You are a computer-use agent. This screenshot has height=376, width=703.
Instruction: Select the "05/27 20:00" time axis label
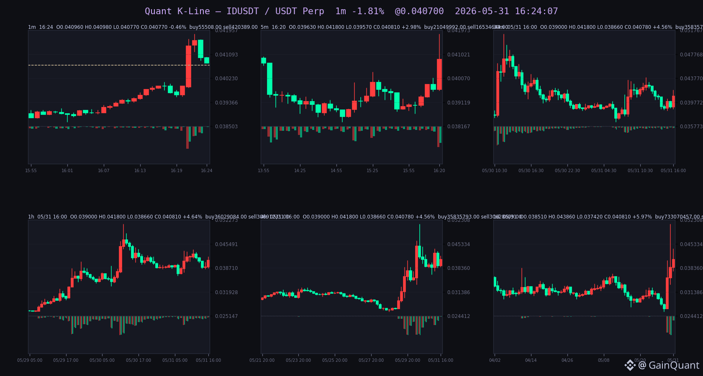click(x=371, y=360)
